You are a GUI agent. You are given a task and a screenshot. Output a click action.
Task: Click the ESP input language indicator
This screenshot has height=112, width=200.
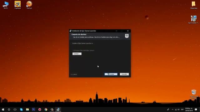182,110
